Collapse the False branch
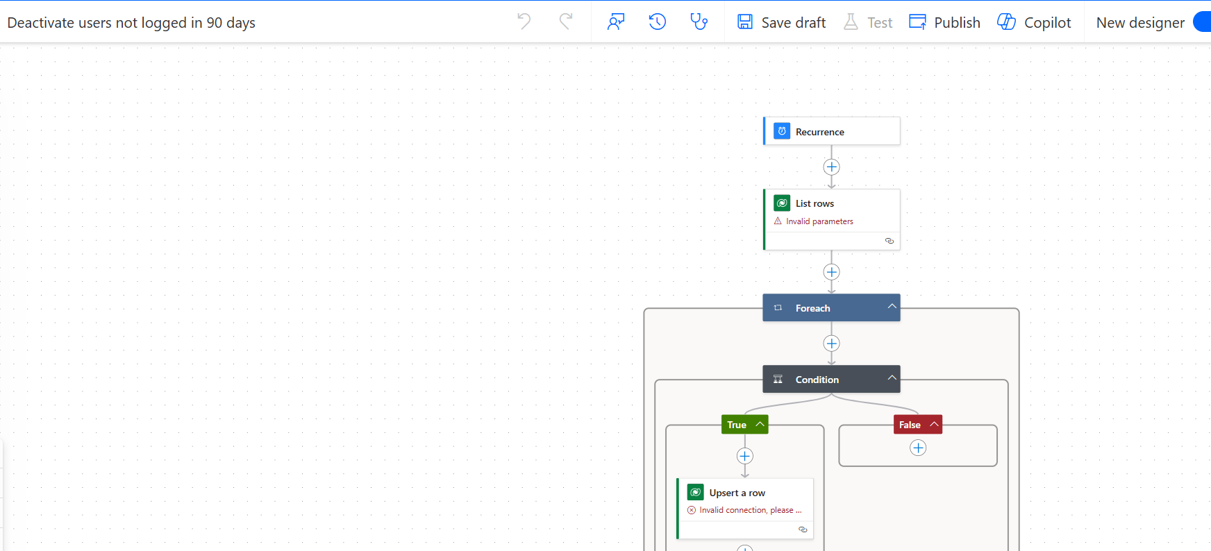 (x=934, y=424)
